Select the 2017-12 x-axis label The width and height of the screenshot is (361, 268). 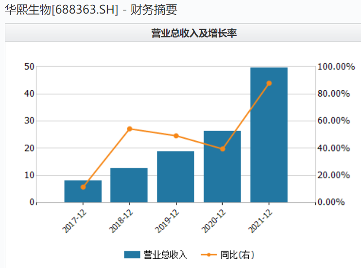[x=74, y=220]
